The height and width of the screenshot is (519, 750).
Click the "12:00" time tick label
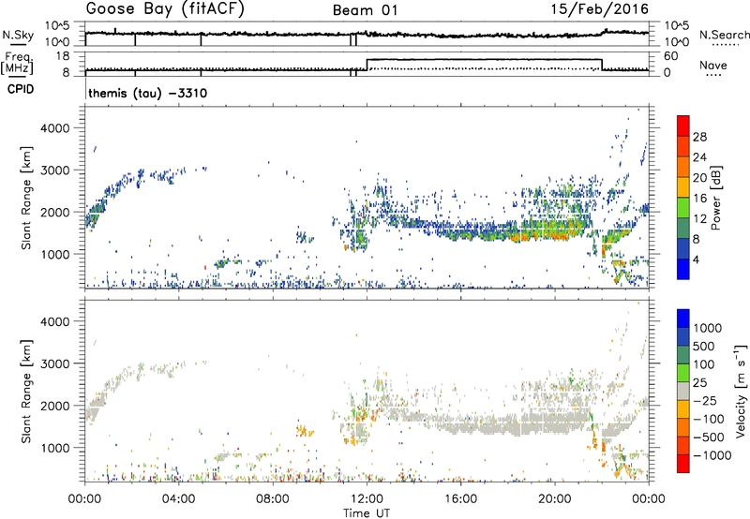coord(367,499)
